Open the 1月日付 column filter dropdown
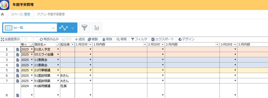Viewport: 268px width, 98px height. pos(90,45)
